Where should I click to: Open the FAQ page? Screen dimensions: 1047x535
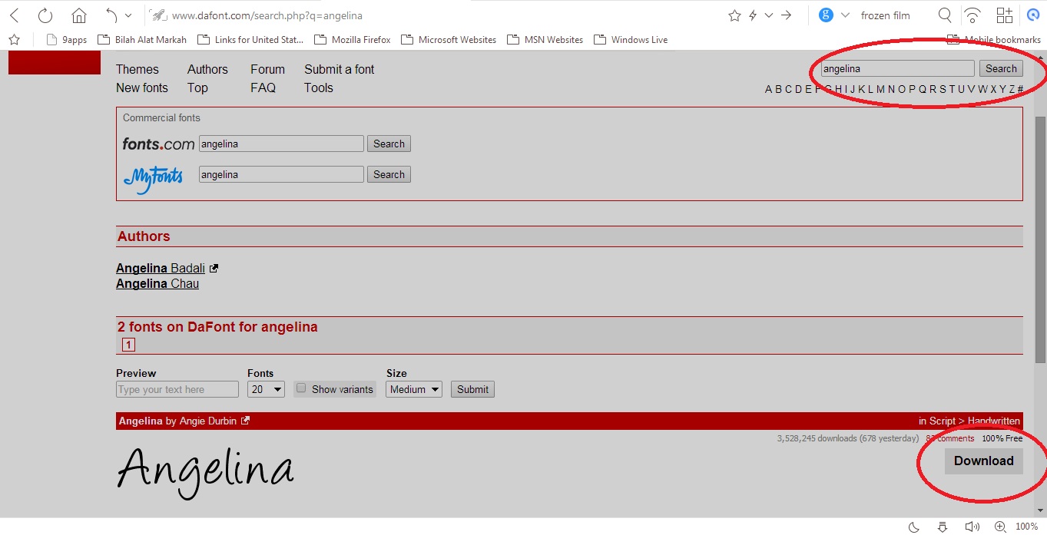point(263,88)
